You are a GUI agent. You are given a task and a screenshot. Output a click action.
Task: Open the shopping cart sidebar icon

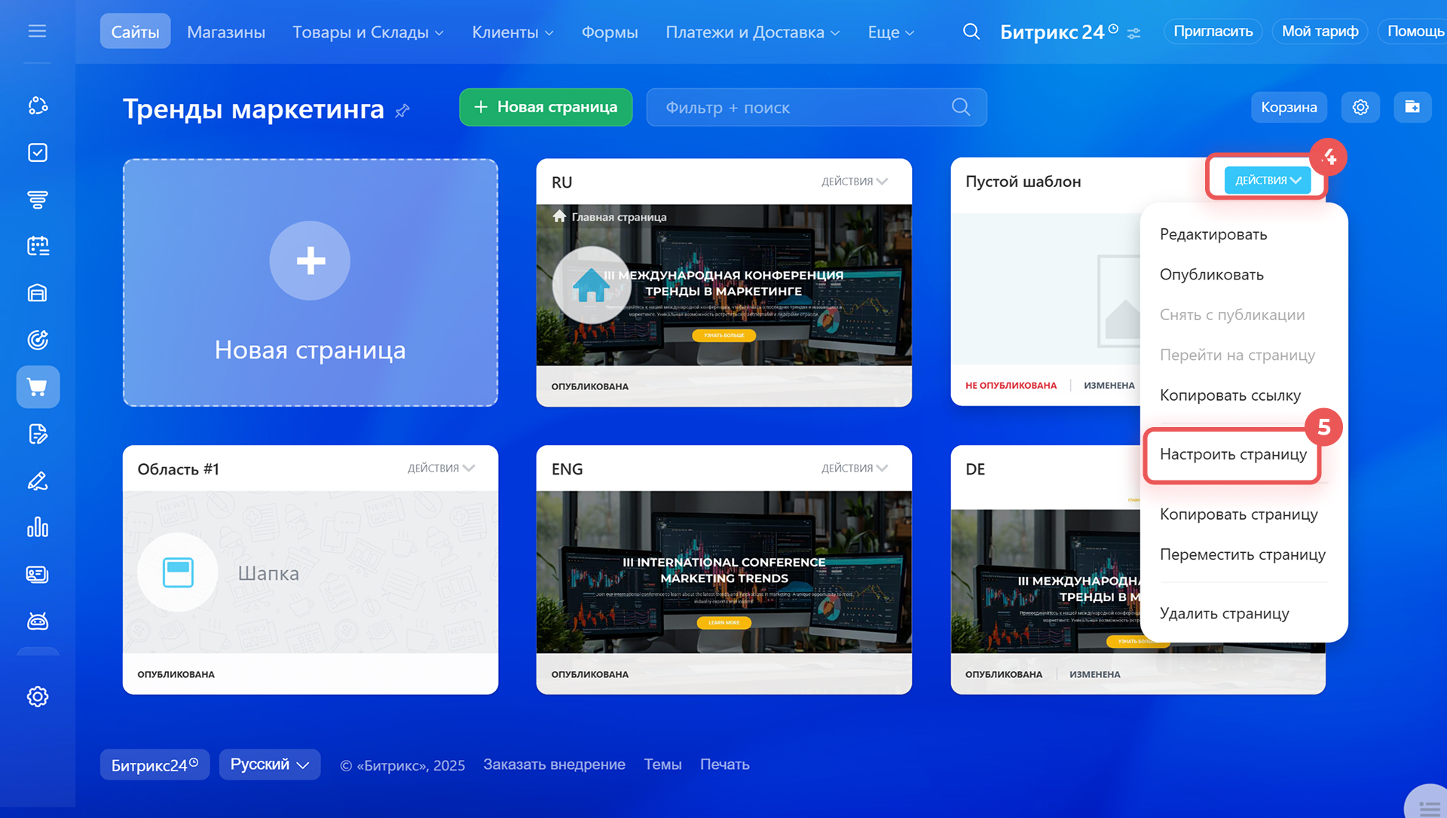(38, 387)
